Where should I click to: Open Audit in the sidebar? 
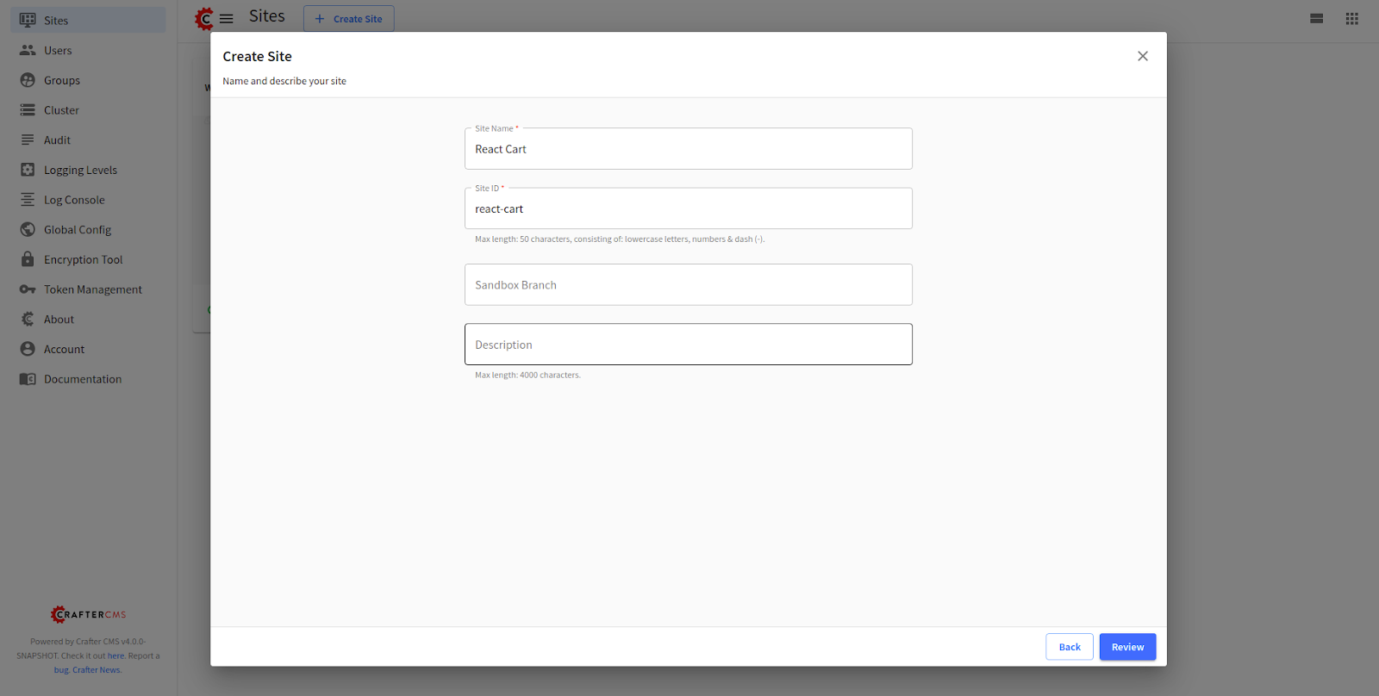57,140
